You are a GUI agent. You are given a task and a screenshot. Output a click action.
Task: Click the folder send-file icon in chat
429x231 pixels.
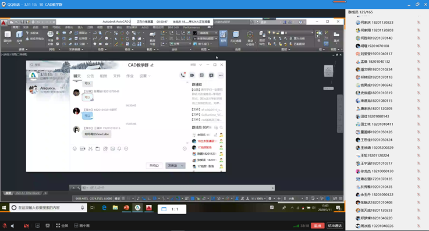[98, 149]
